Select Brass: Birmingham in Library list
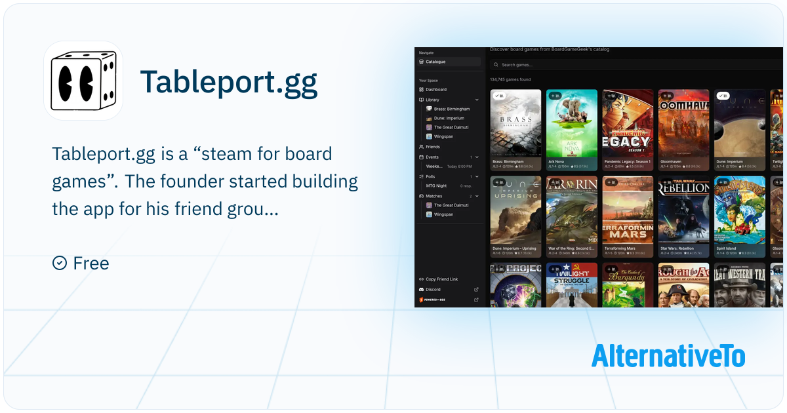 452,109
